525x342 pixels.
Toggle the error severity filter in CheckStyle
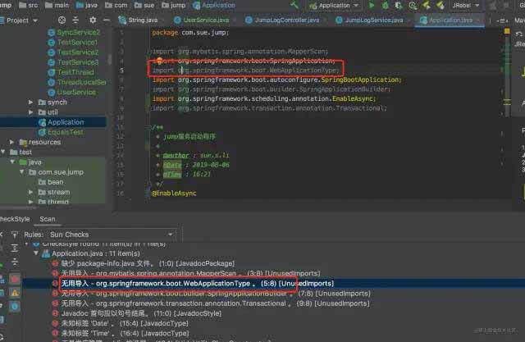15,280
